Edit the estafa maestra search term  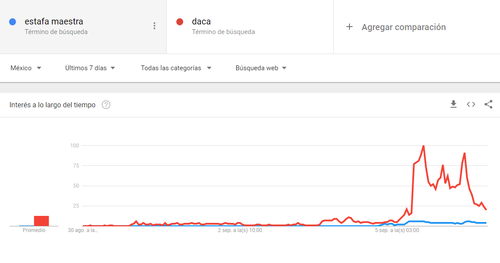point(54,21)
